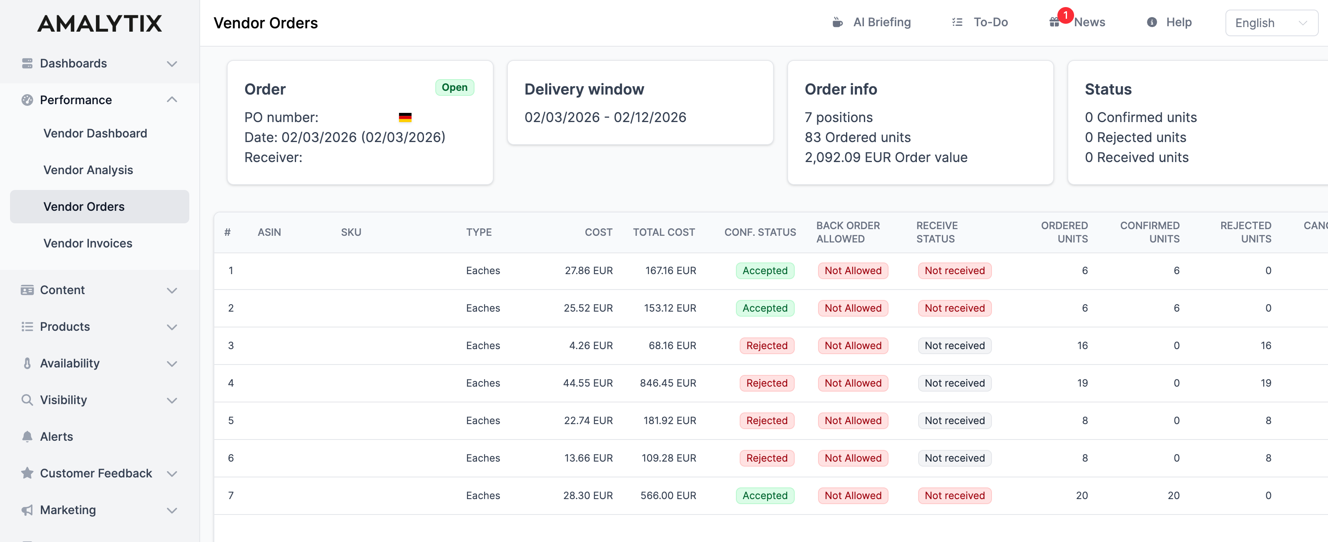Viewport: 1328px width, 542px height.
Task: Select the Dashboards sidebar icon
Action: (27, 63)
